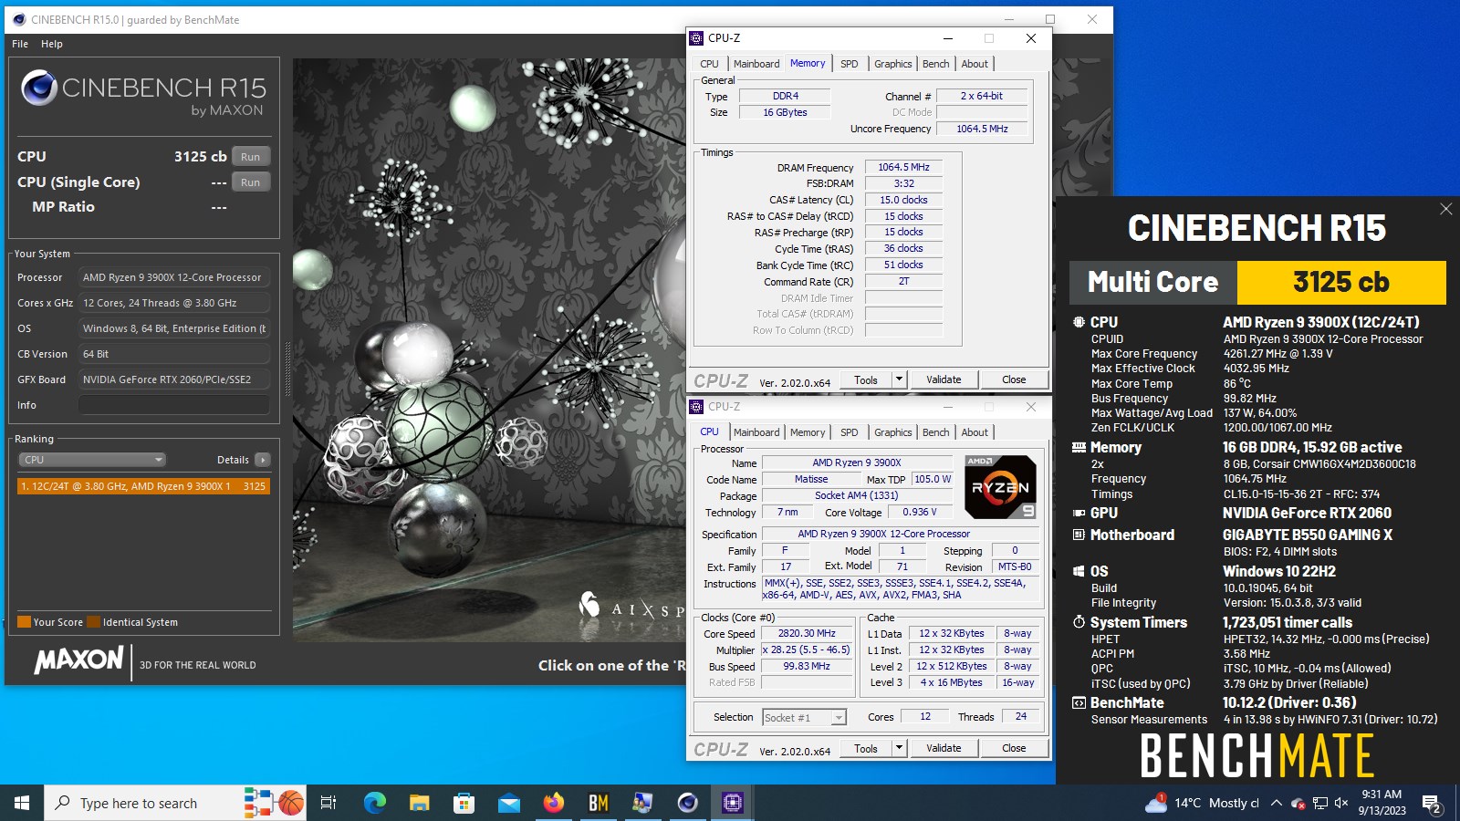Show hidden system tray icons chevron
This screenshot has height=821, width=1460.
click(x=1276, y=803)
